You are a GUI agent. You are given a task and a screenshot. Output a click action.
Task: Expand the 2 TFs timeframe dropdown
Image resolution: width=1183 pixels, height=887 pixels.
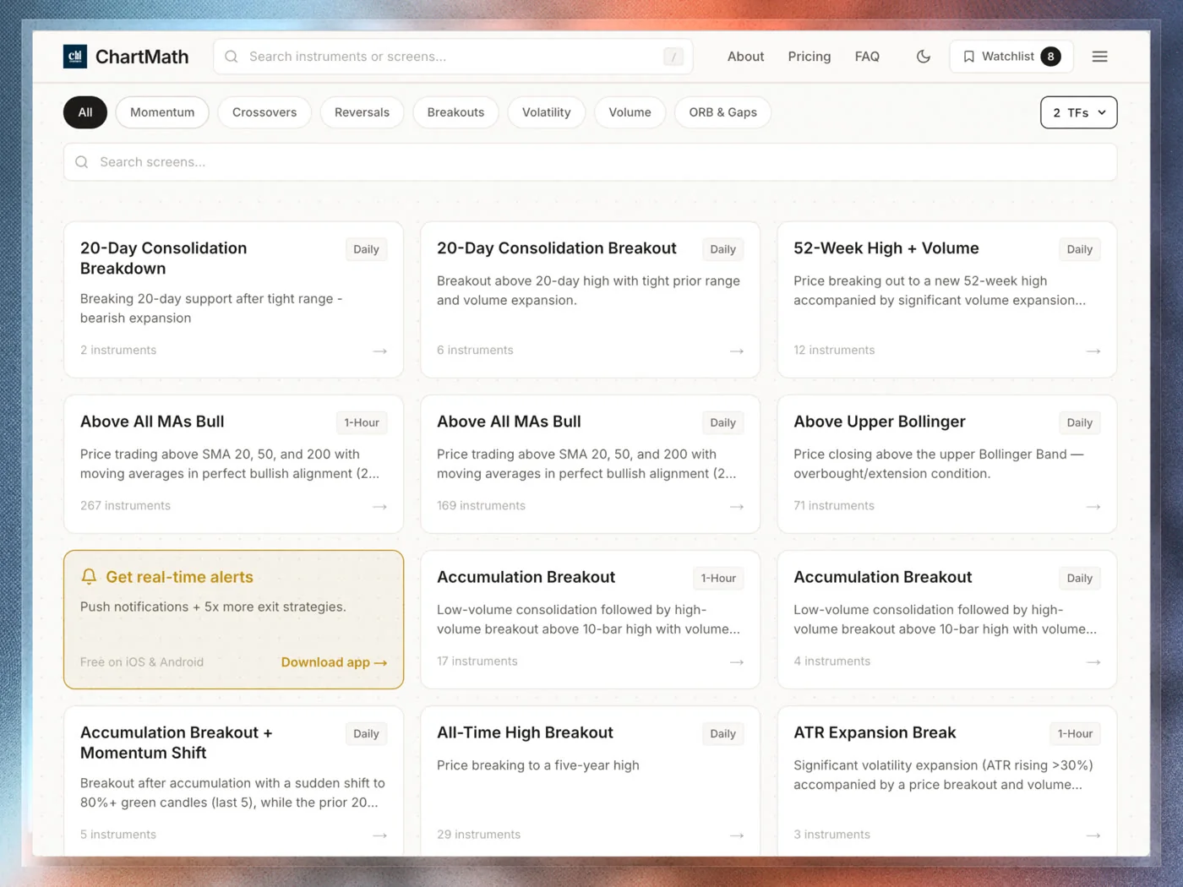1078,112
